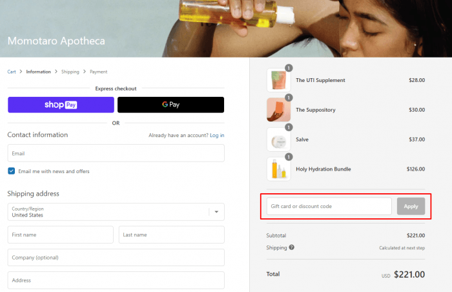The image size is (452, 292).
Task: Click the Holy Hydration Bundle item name
Action: click(x=323, y=169)
